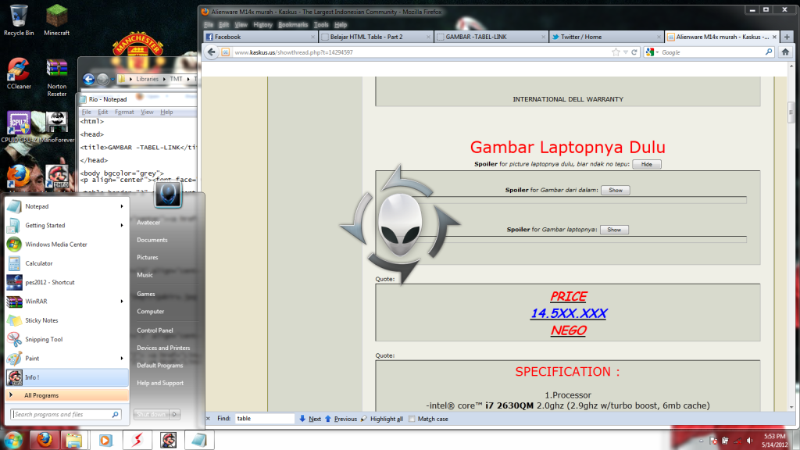Switch to Notepad via taskbar button

pos(199,440)
